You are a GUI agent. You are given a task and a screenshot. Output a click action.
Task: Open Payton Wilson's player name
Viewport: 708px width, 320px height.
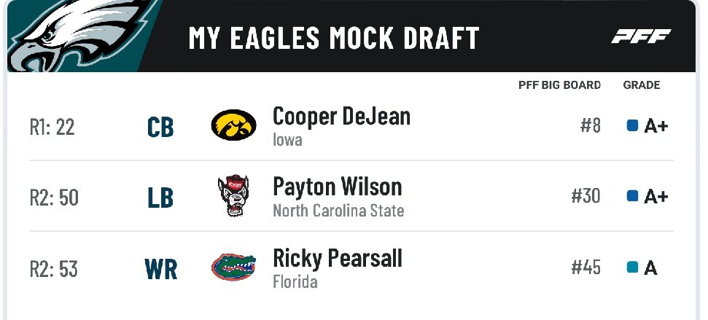pyautogui.click(x=337, y=187)
